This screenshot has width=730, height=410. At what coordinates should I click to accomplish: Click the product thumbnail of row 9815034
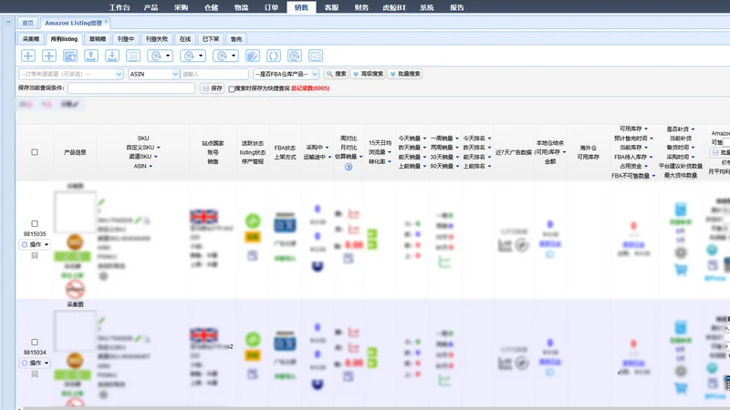pos(75,331)
